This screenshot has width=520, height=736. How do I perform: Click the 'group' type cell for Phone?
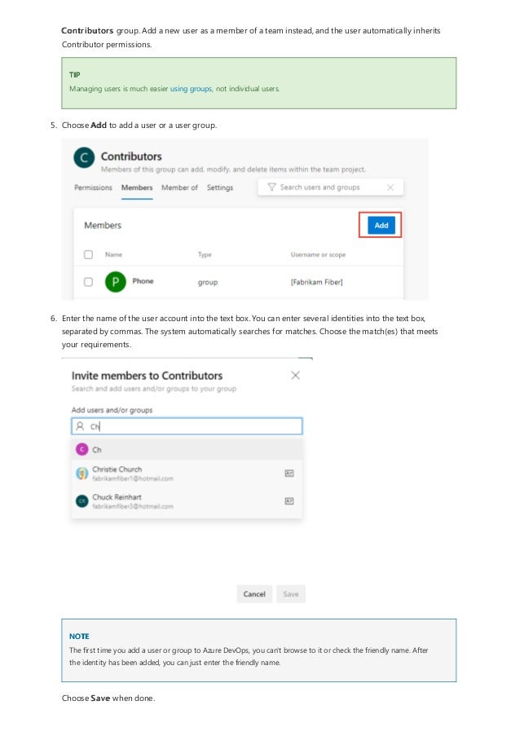[x=208, y=282]
